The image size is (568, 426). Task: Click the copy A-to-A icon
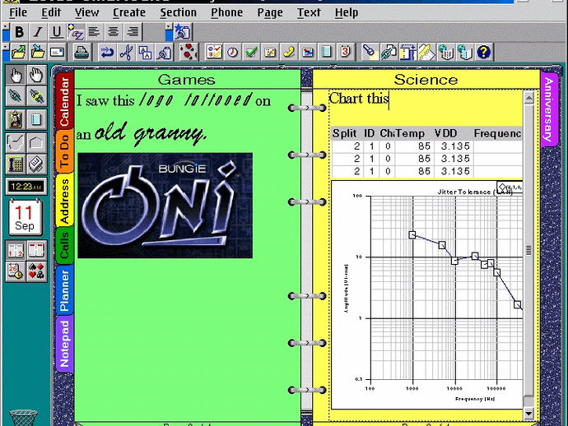[145, 52]
